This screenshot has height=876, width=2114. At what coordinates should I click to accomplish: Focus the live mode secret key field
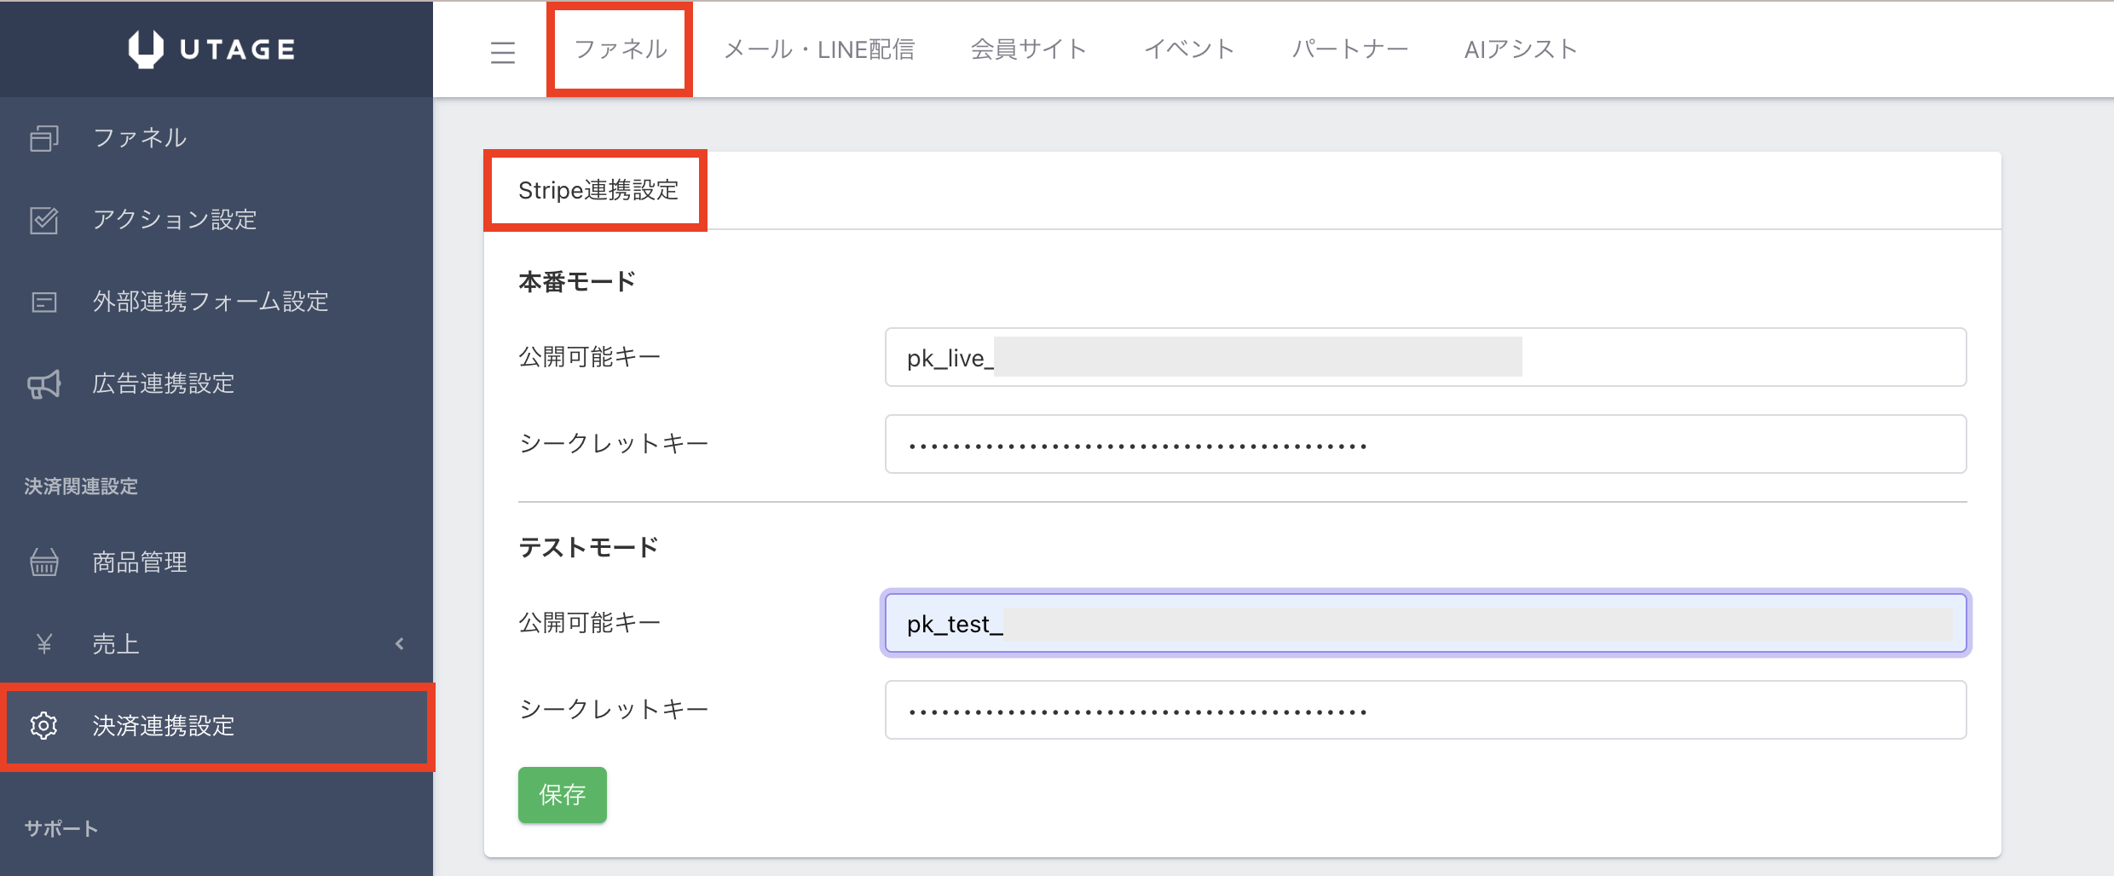pyautogui.click(x=1425, y=445)
